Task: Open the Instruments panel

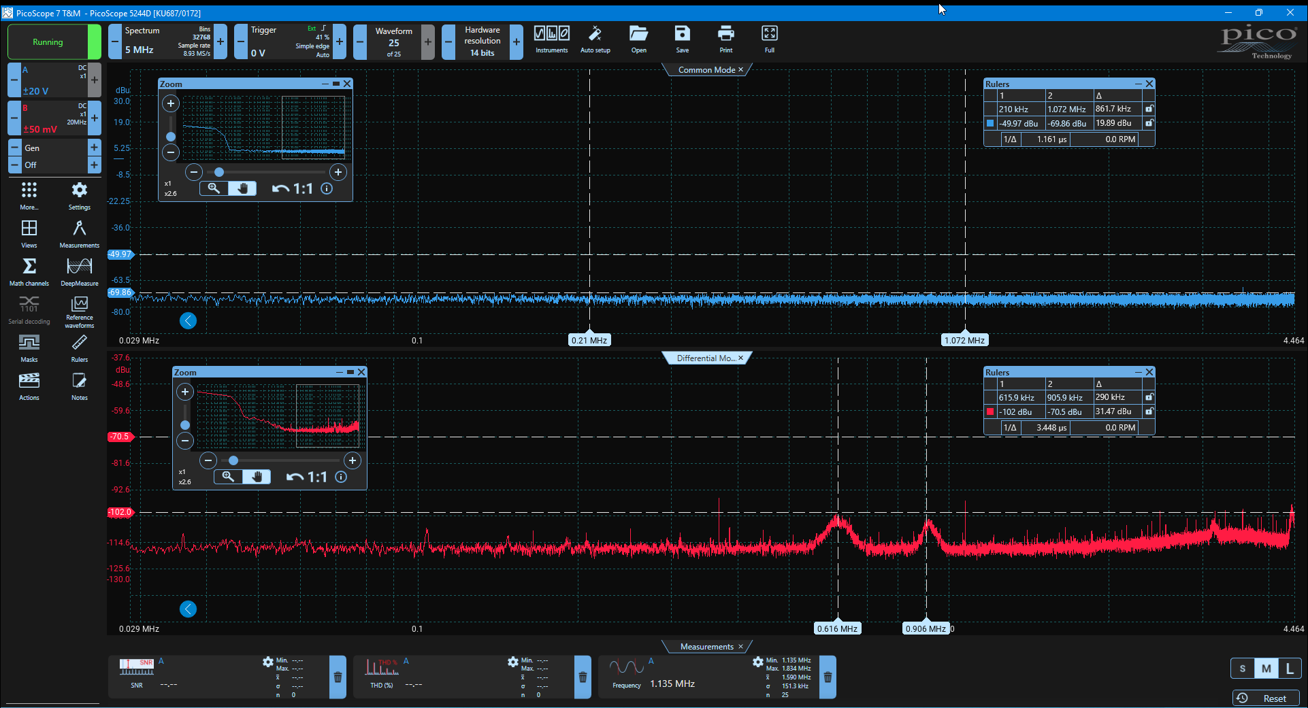Action: click(x=551, y=39)
